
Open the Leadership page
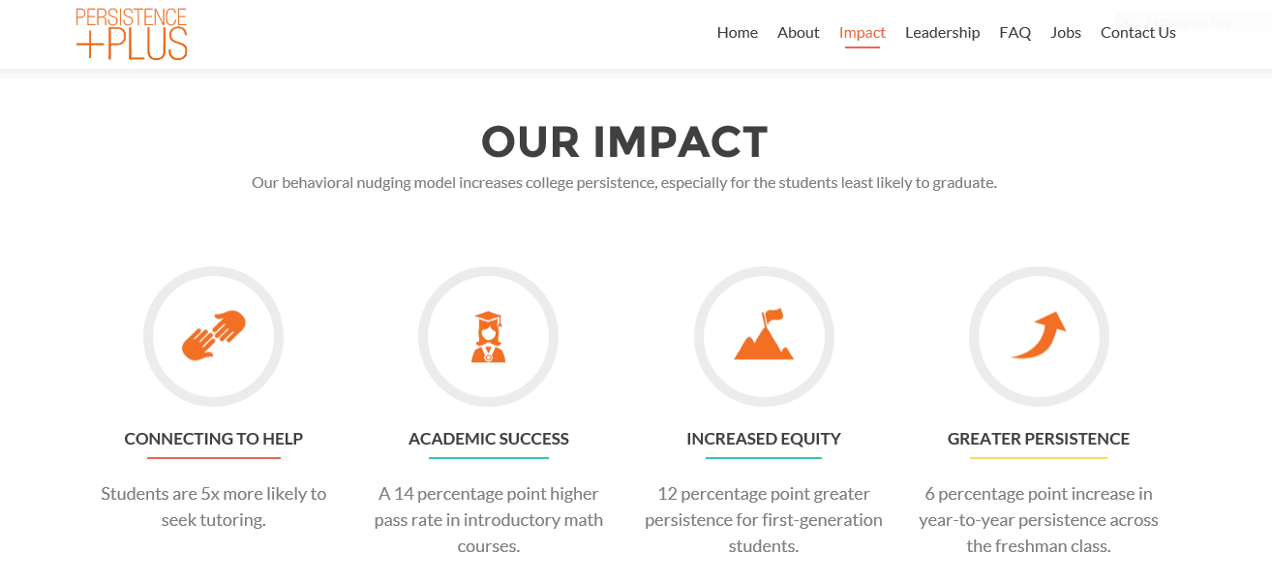[942, 33]
